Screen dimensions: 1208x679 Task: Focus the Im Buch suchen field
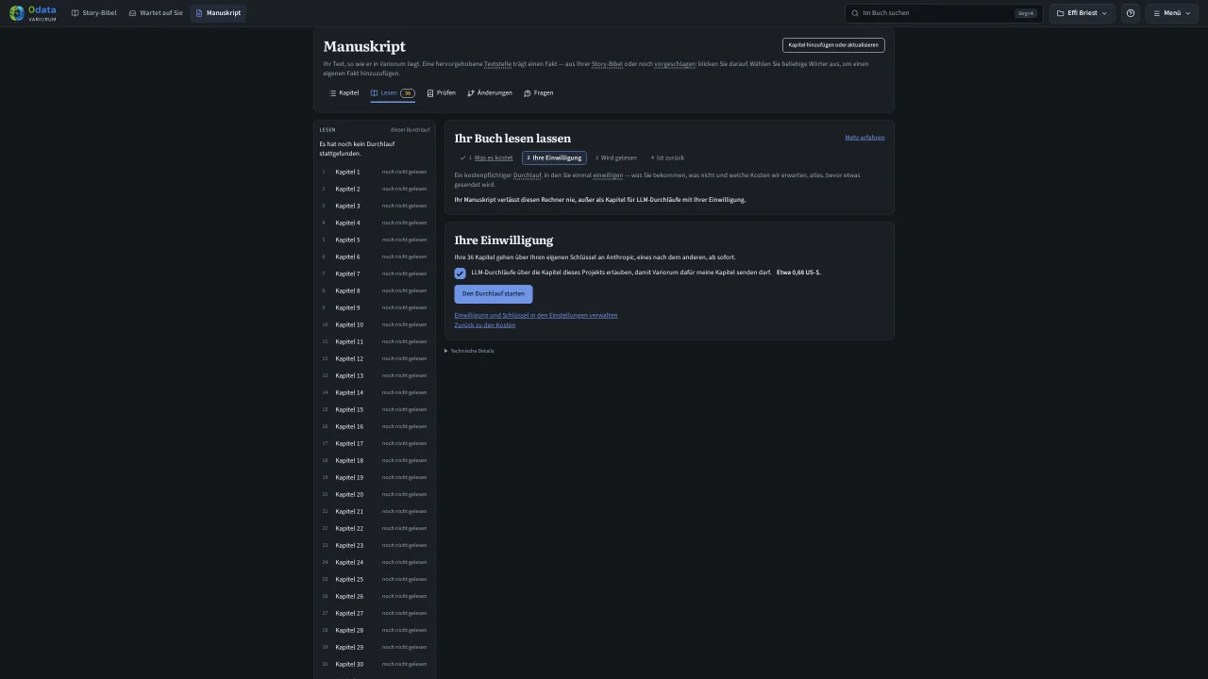944,13
